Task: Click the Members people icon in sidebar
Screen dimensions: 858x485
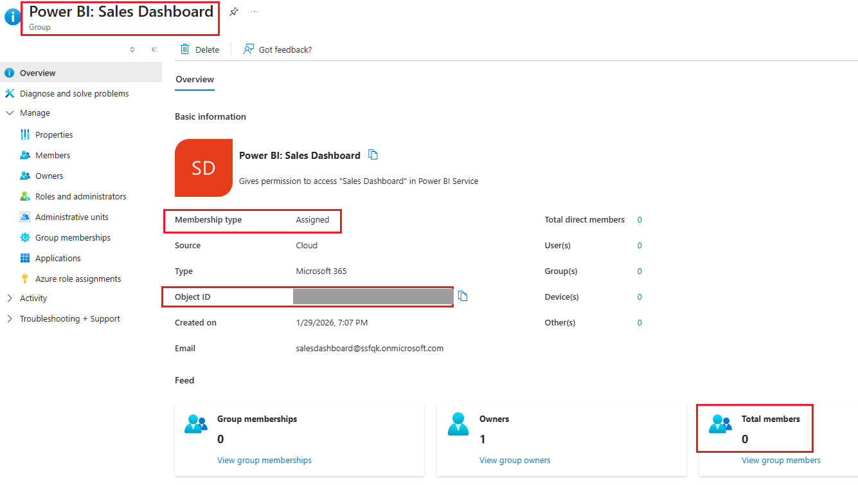Action: (x=25, y=155)
